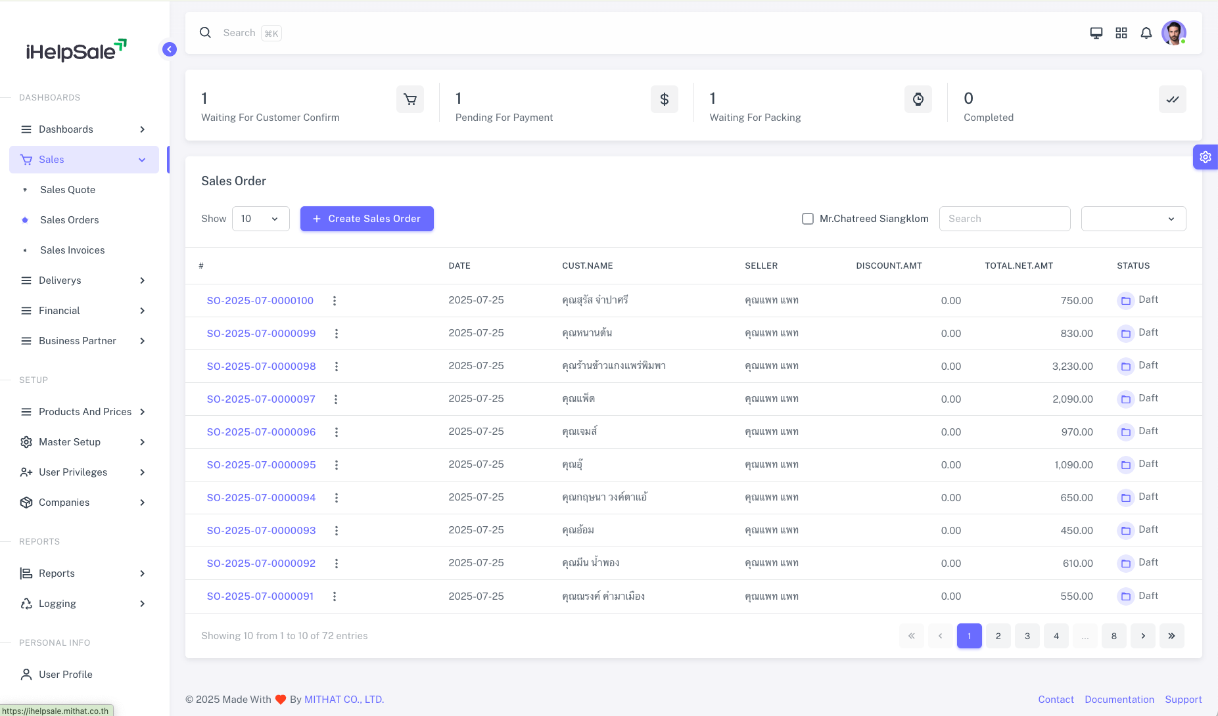Click the shopping cart icon in stats card
The width and height of the screenshot is (1218, 716).
(x=410, y=99)
